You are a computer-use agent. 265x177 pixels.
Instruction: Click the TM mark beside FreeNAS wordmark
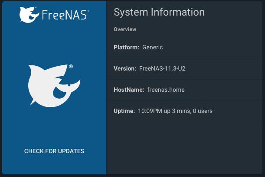tap(88, 11)
